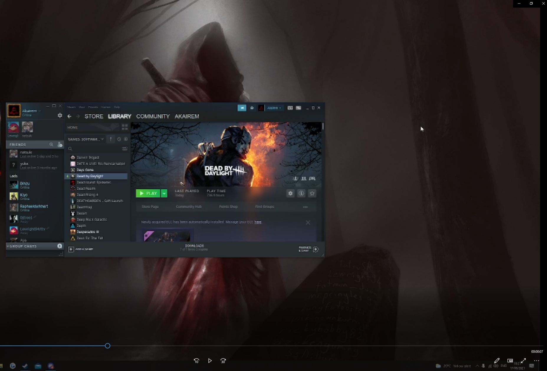Open Dead by Daylight manage settings gear
547x371 pixels.
[290, 193]
